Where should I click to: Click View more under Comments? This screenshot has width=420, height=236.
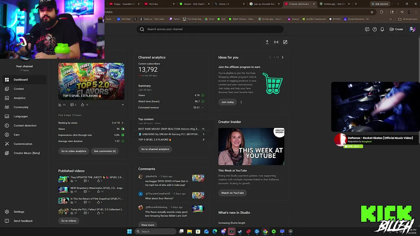[148, 225]
